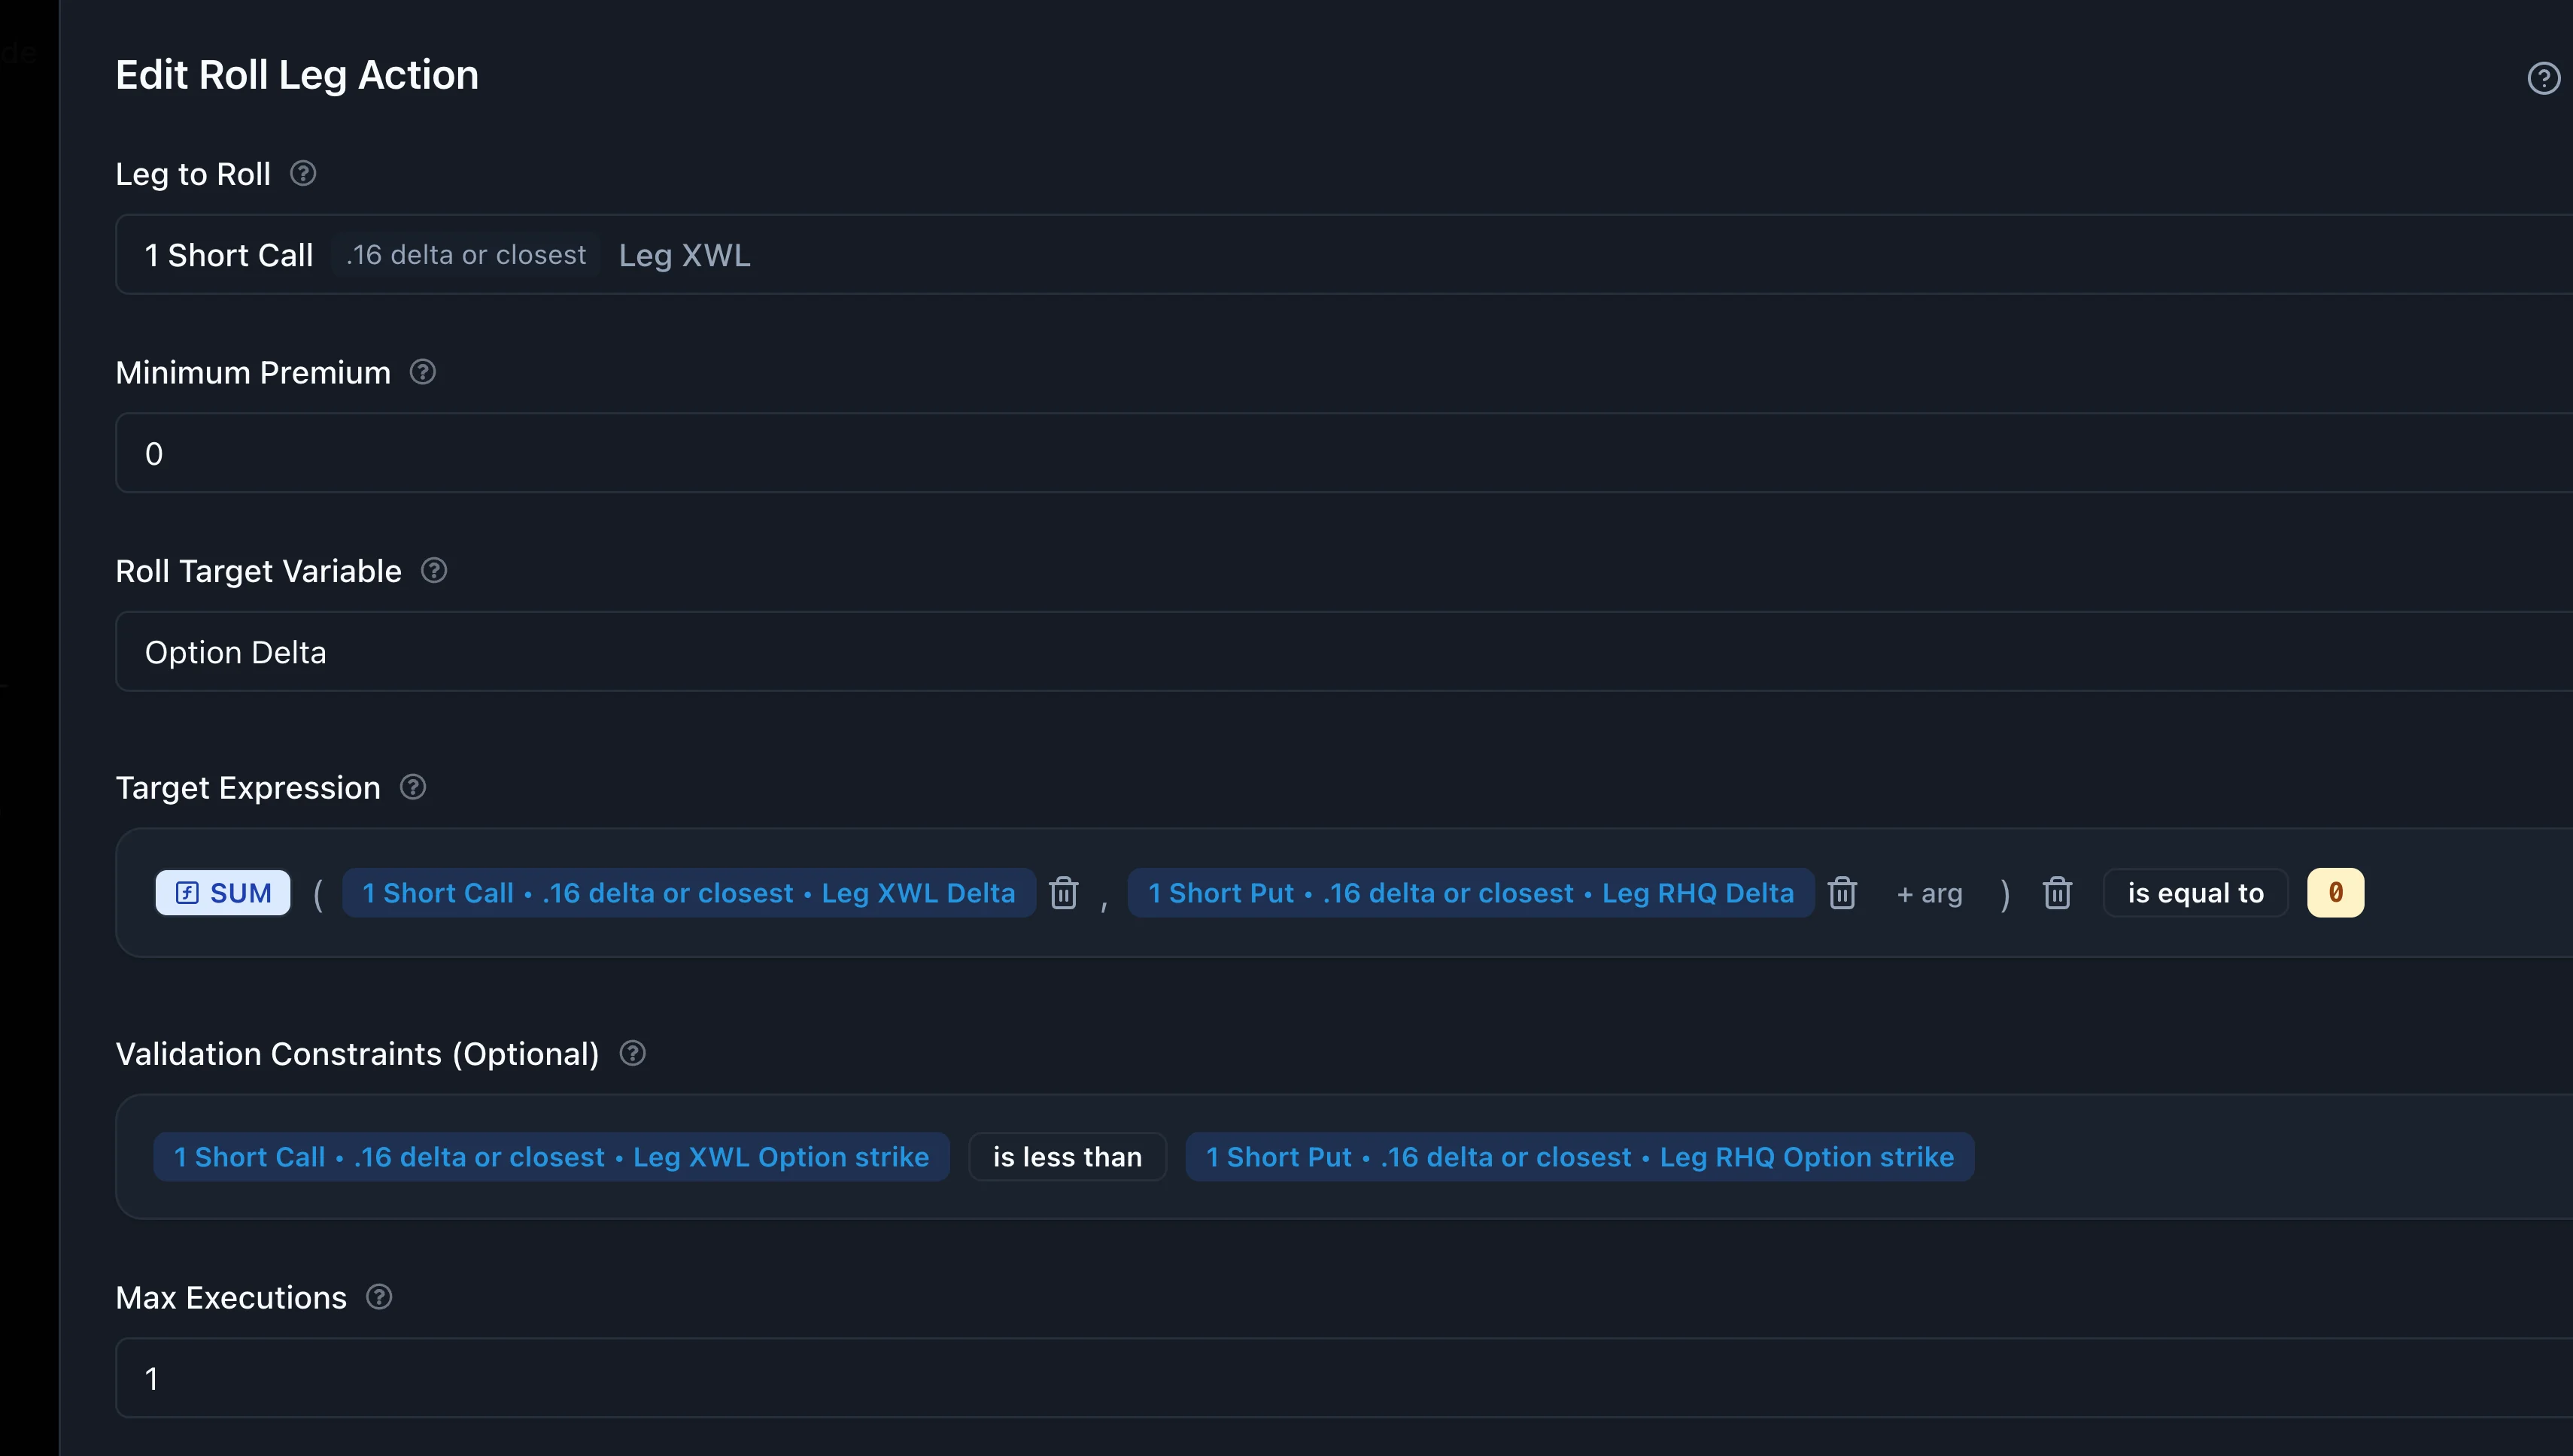The height and width of the screenshot is (1456, 2573).
Task: Add an argument with + arg
Action: pos(1929,893)
